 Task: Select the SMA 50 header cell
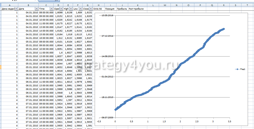click(x=98, y=9)
